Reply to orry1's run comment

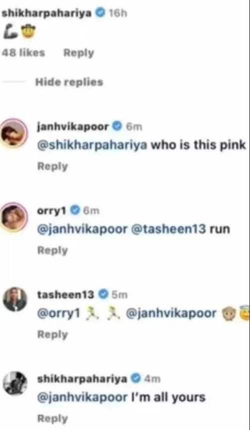coord(52,250)
